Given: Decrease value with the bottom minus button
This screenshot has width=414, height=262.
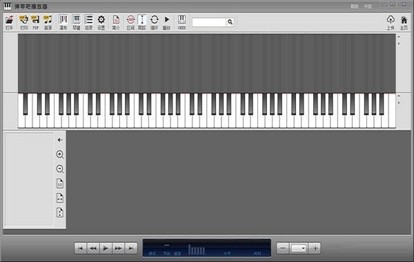Looking at the screenshot, I should (x=283, y=248).
